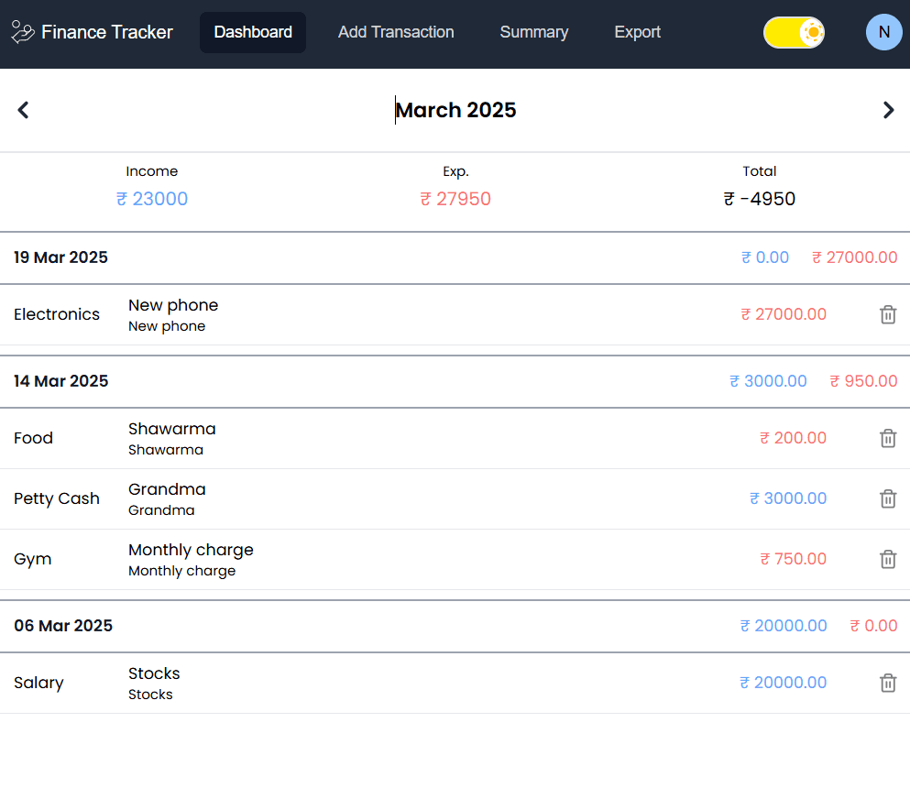Click the 0.00 expense total for 06 Mar

[x=873, y=626]
